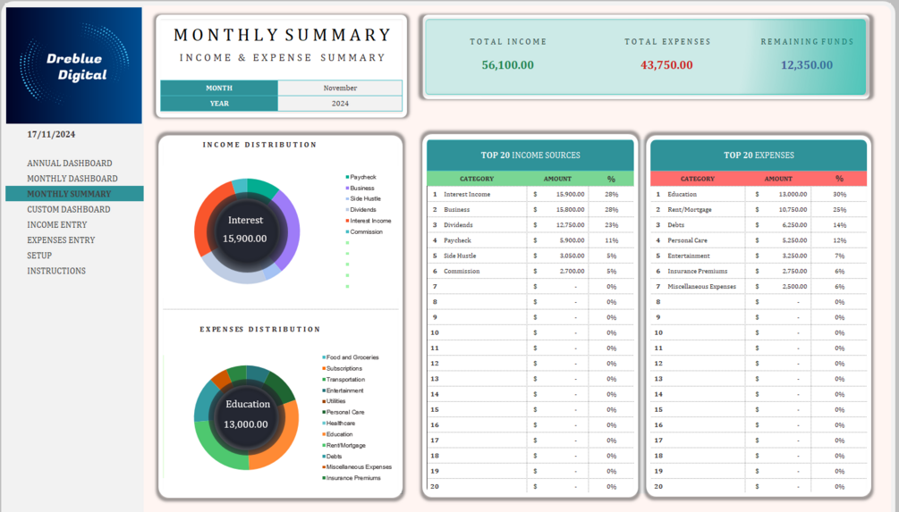The image size is (899, 512).
Task: Select the year cell showing 2024
Action: [x=340, y=103]
